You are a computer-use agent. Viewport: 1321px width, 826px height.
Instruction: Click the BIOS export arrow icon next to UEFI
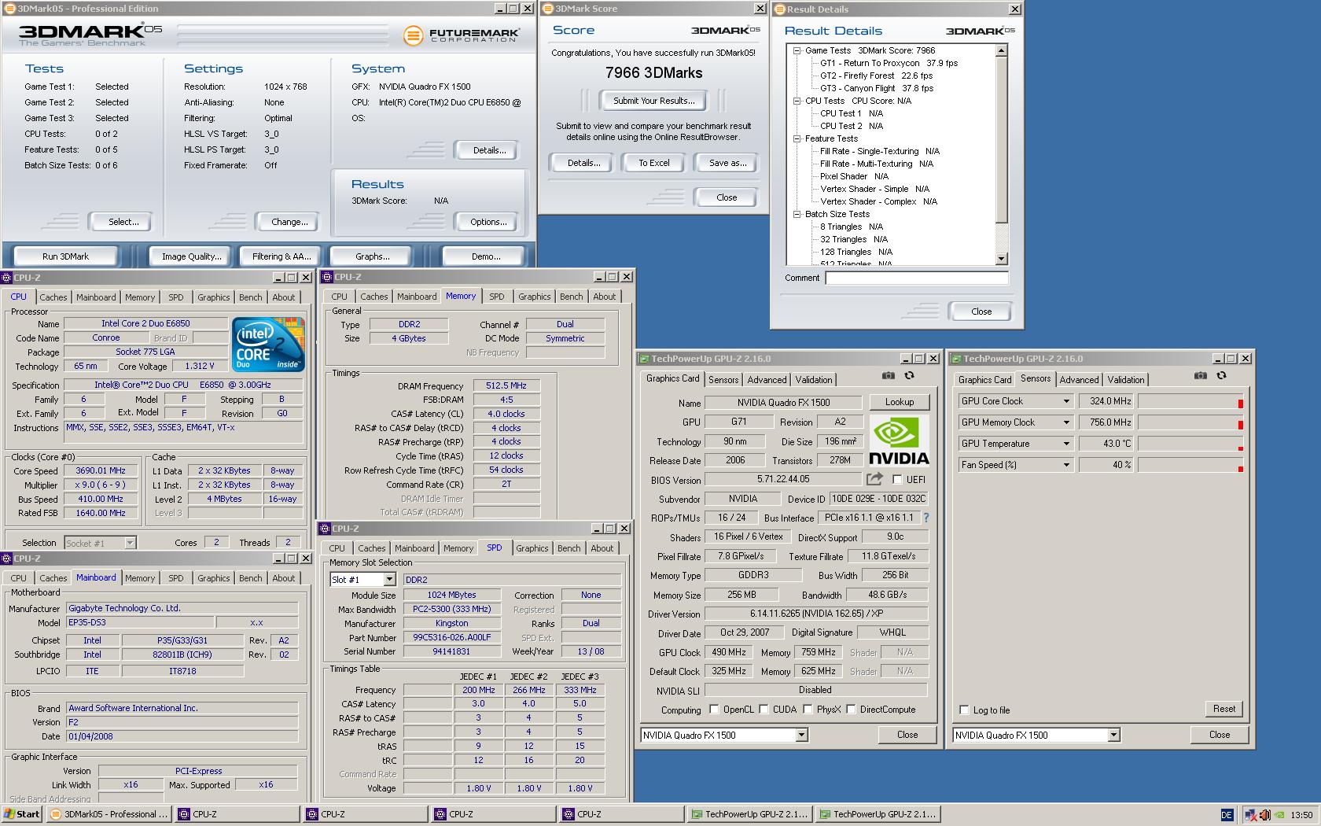pos(874,479)
